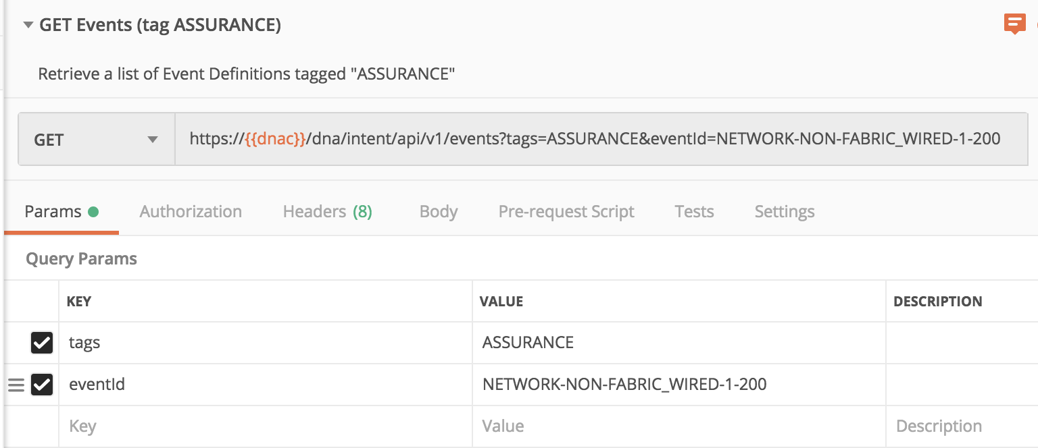Open the Pre-request Script tab
The height and width of the screenshot is (448, 1038).
point(566,211)
